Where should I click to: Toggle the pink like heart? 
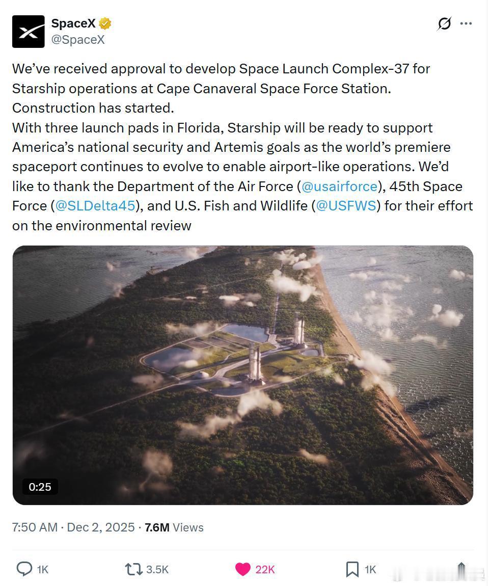[x=243, y=569]
